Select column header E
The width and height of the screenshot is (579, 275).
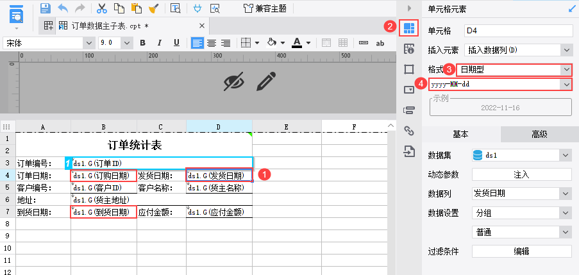[x=287, y=127]
